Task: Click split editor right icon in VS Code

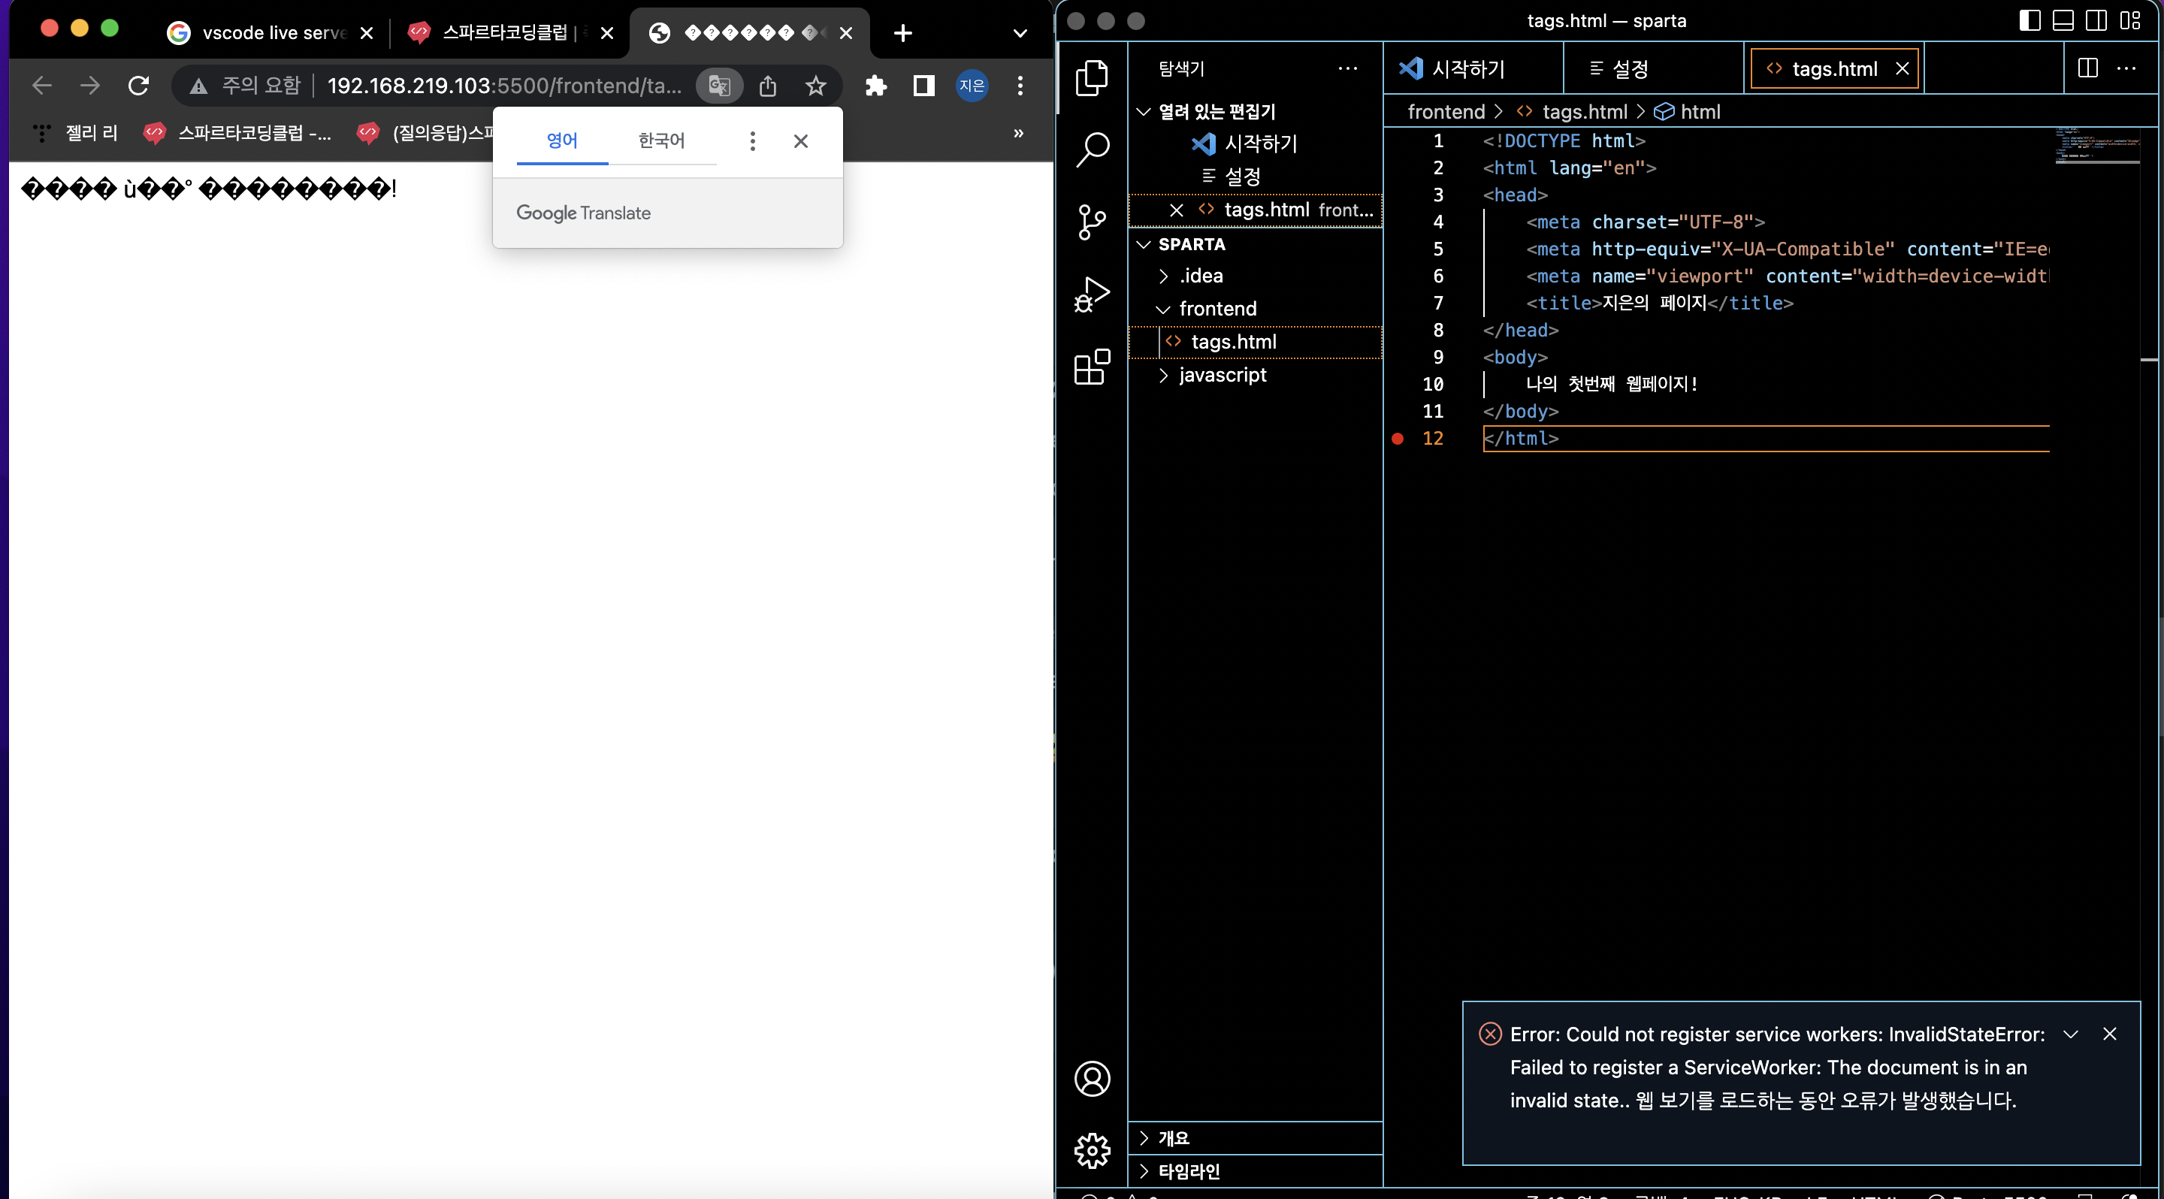Action: (x=2087, y=68)
